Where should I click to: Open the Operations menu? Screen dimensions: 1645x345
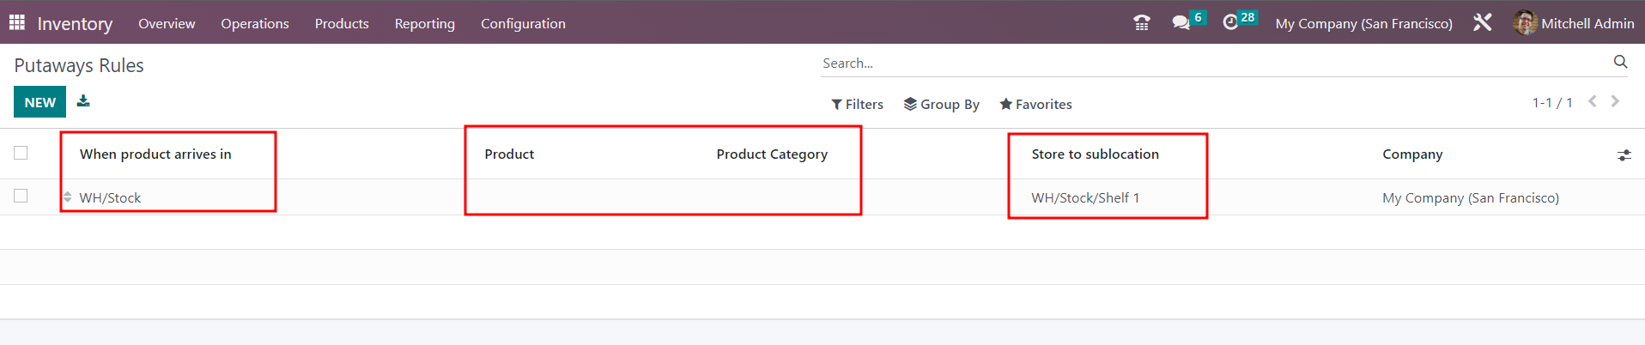(x=255, y=23)
